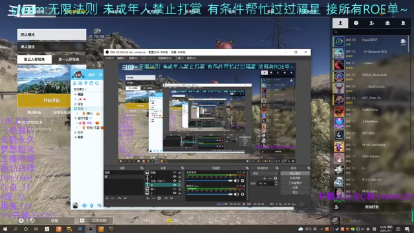
Task: Click 开始录制 button in OBS controls
Action: point(295,178)
